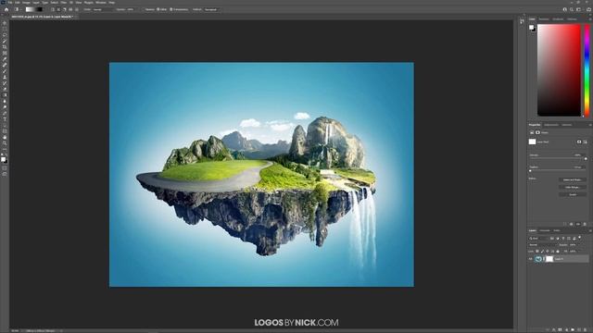Toggle lock position icon in Layers

tap(548, 251)
